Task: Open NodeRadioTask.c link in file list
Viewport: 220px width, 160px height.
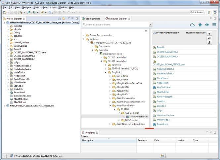Action: [165, 69]
